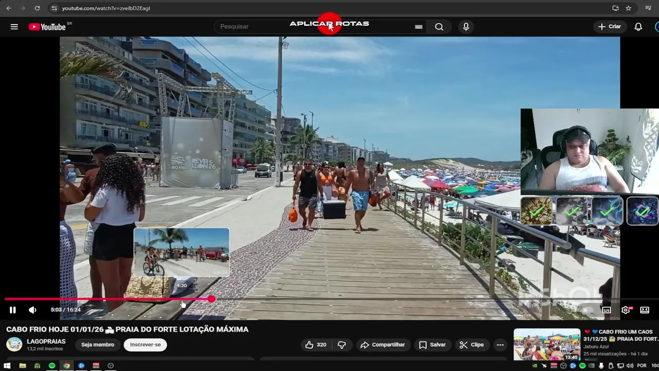
Task: Toggle theater mode in the player
Action: point(645,310)
